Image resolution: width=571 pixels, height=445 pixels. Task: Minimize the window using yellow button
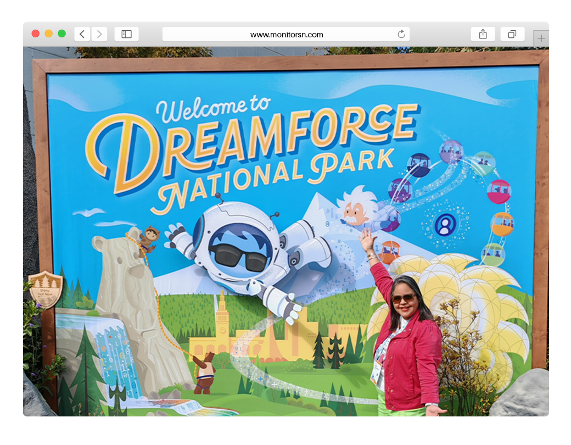49,34
